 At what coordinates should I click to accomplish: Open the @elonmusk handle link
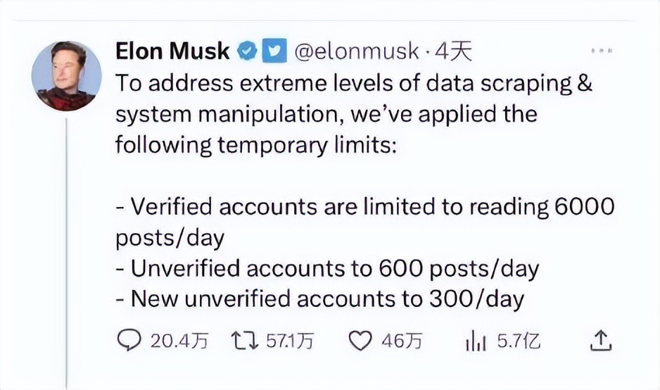point(355,51)
